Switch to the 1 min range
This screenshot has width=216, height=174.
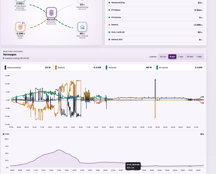pyautogui.click(x=199, y=57)
